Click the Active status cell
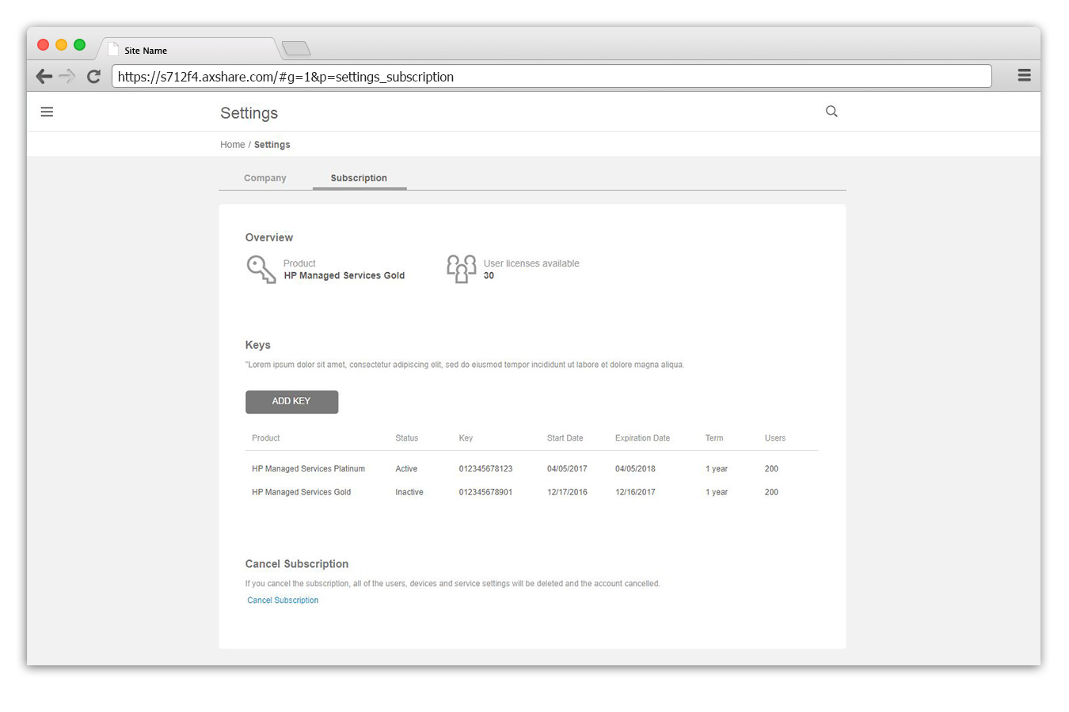 point(406,469)
